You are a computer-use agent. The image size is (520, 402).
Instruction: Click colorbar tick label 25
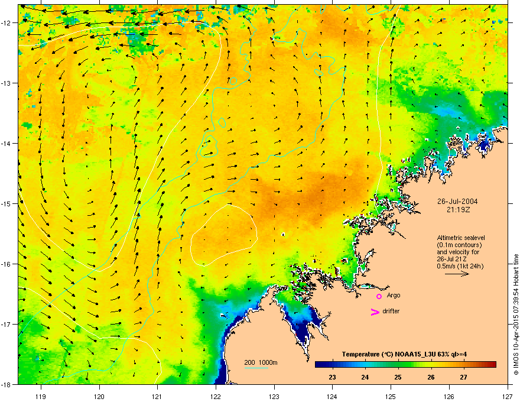point(398,377)
